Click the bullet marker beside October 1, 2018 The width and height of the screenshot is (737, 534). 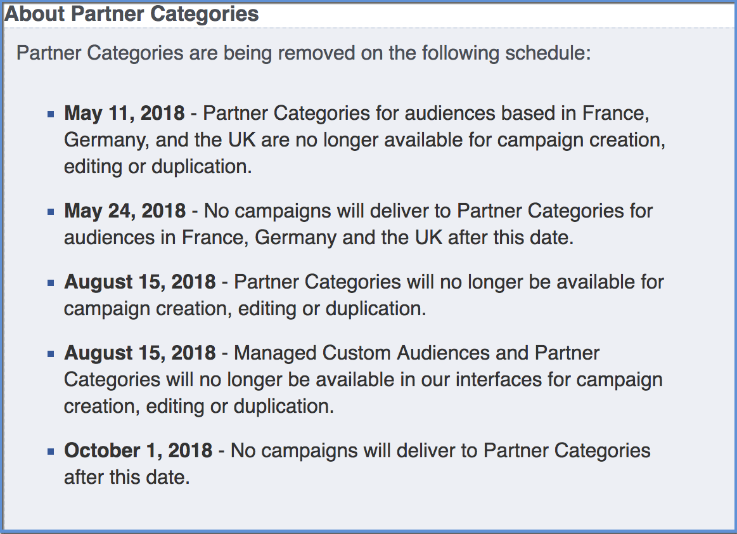51,452
